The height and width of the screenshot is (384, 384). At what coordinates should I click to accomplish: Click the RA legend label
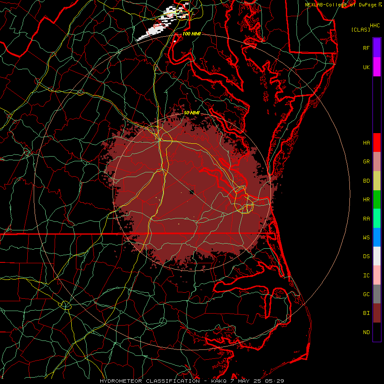[366, 218]
